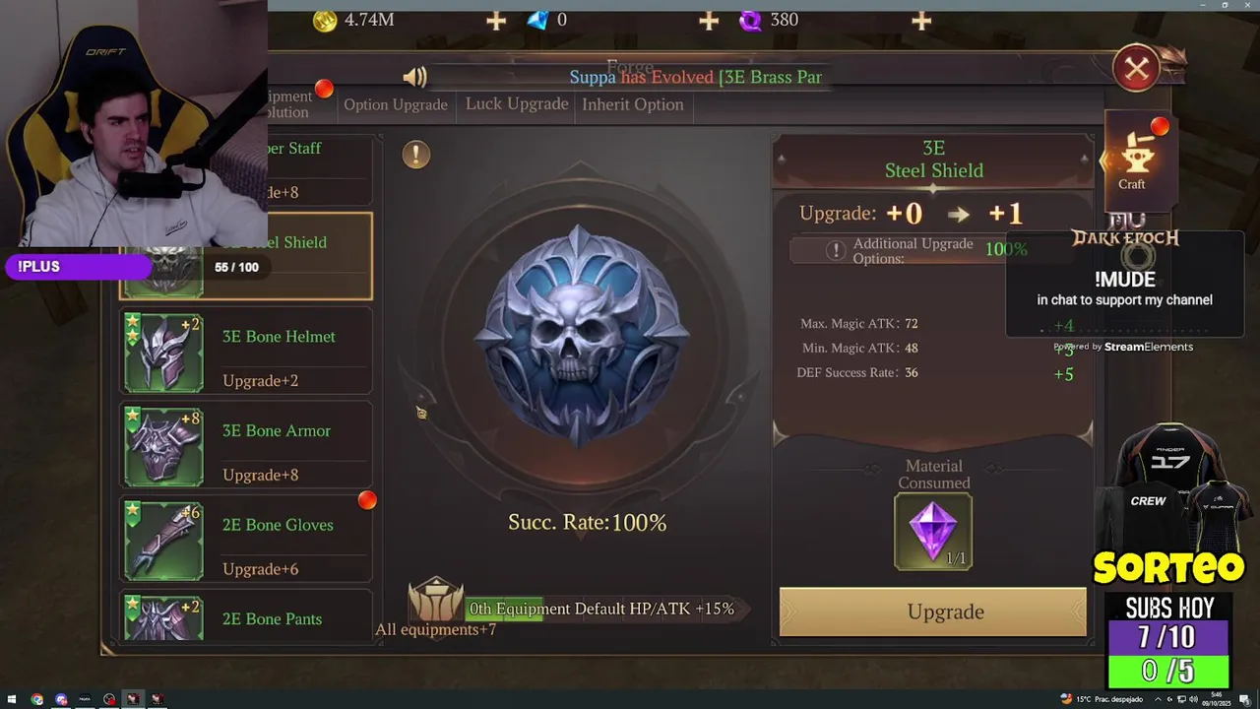Click the 0th Equipment Default HP/ATK progress bar
This screenshot has height=709, width=1260.
(600, 609)
